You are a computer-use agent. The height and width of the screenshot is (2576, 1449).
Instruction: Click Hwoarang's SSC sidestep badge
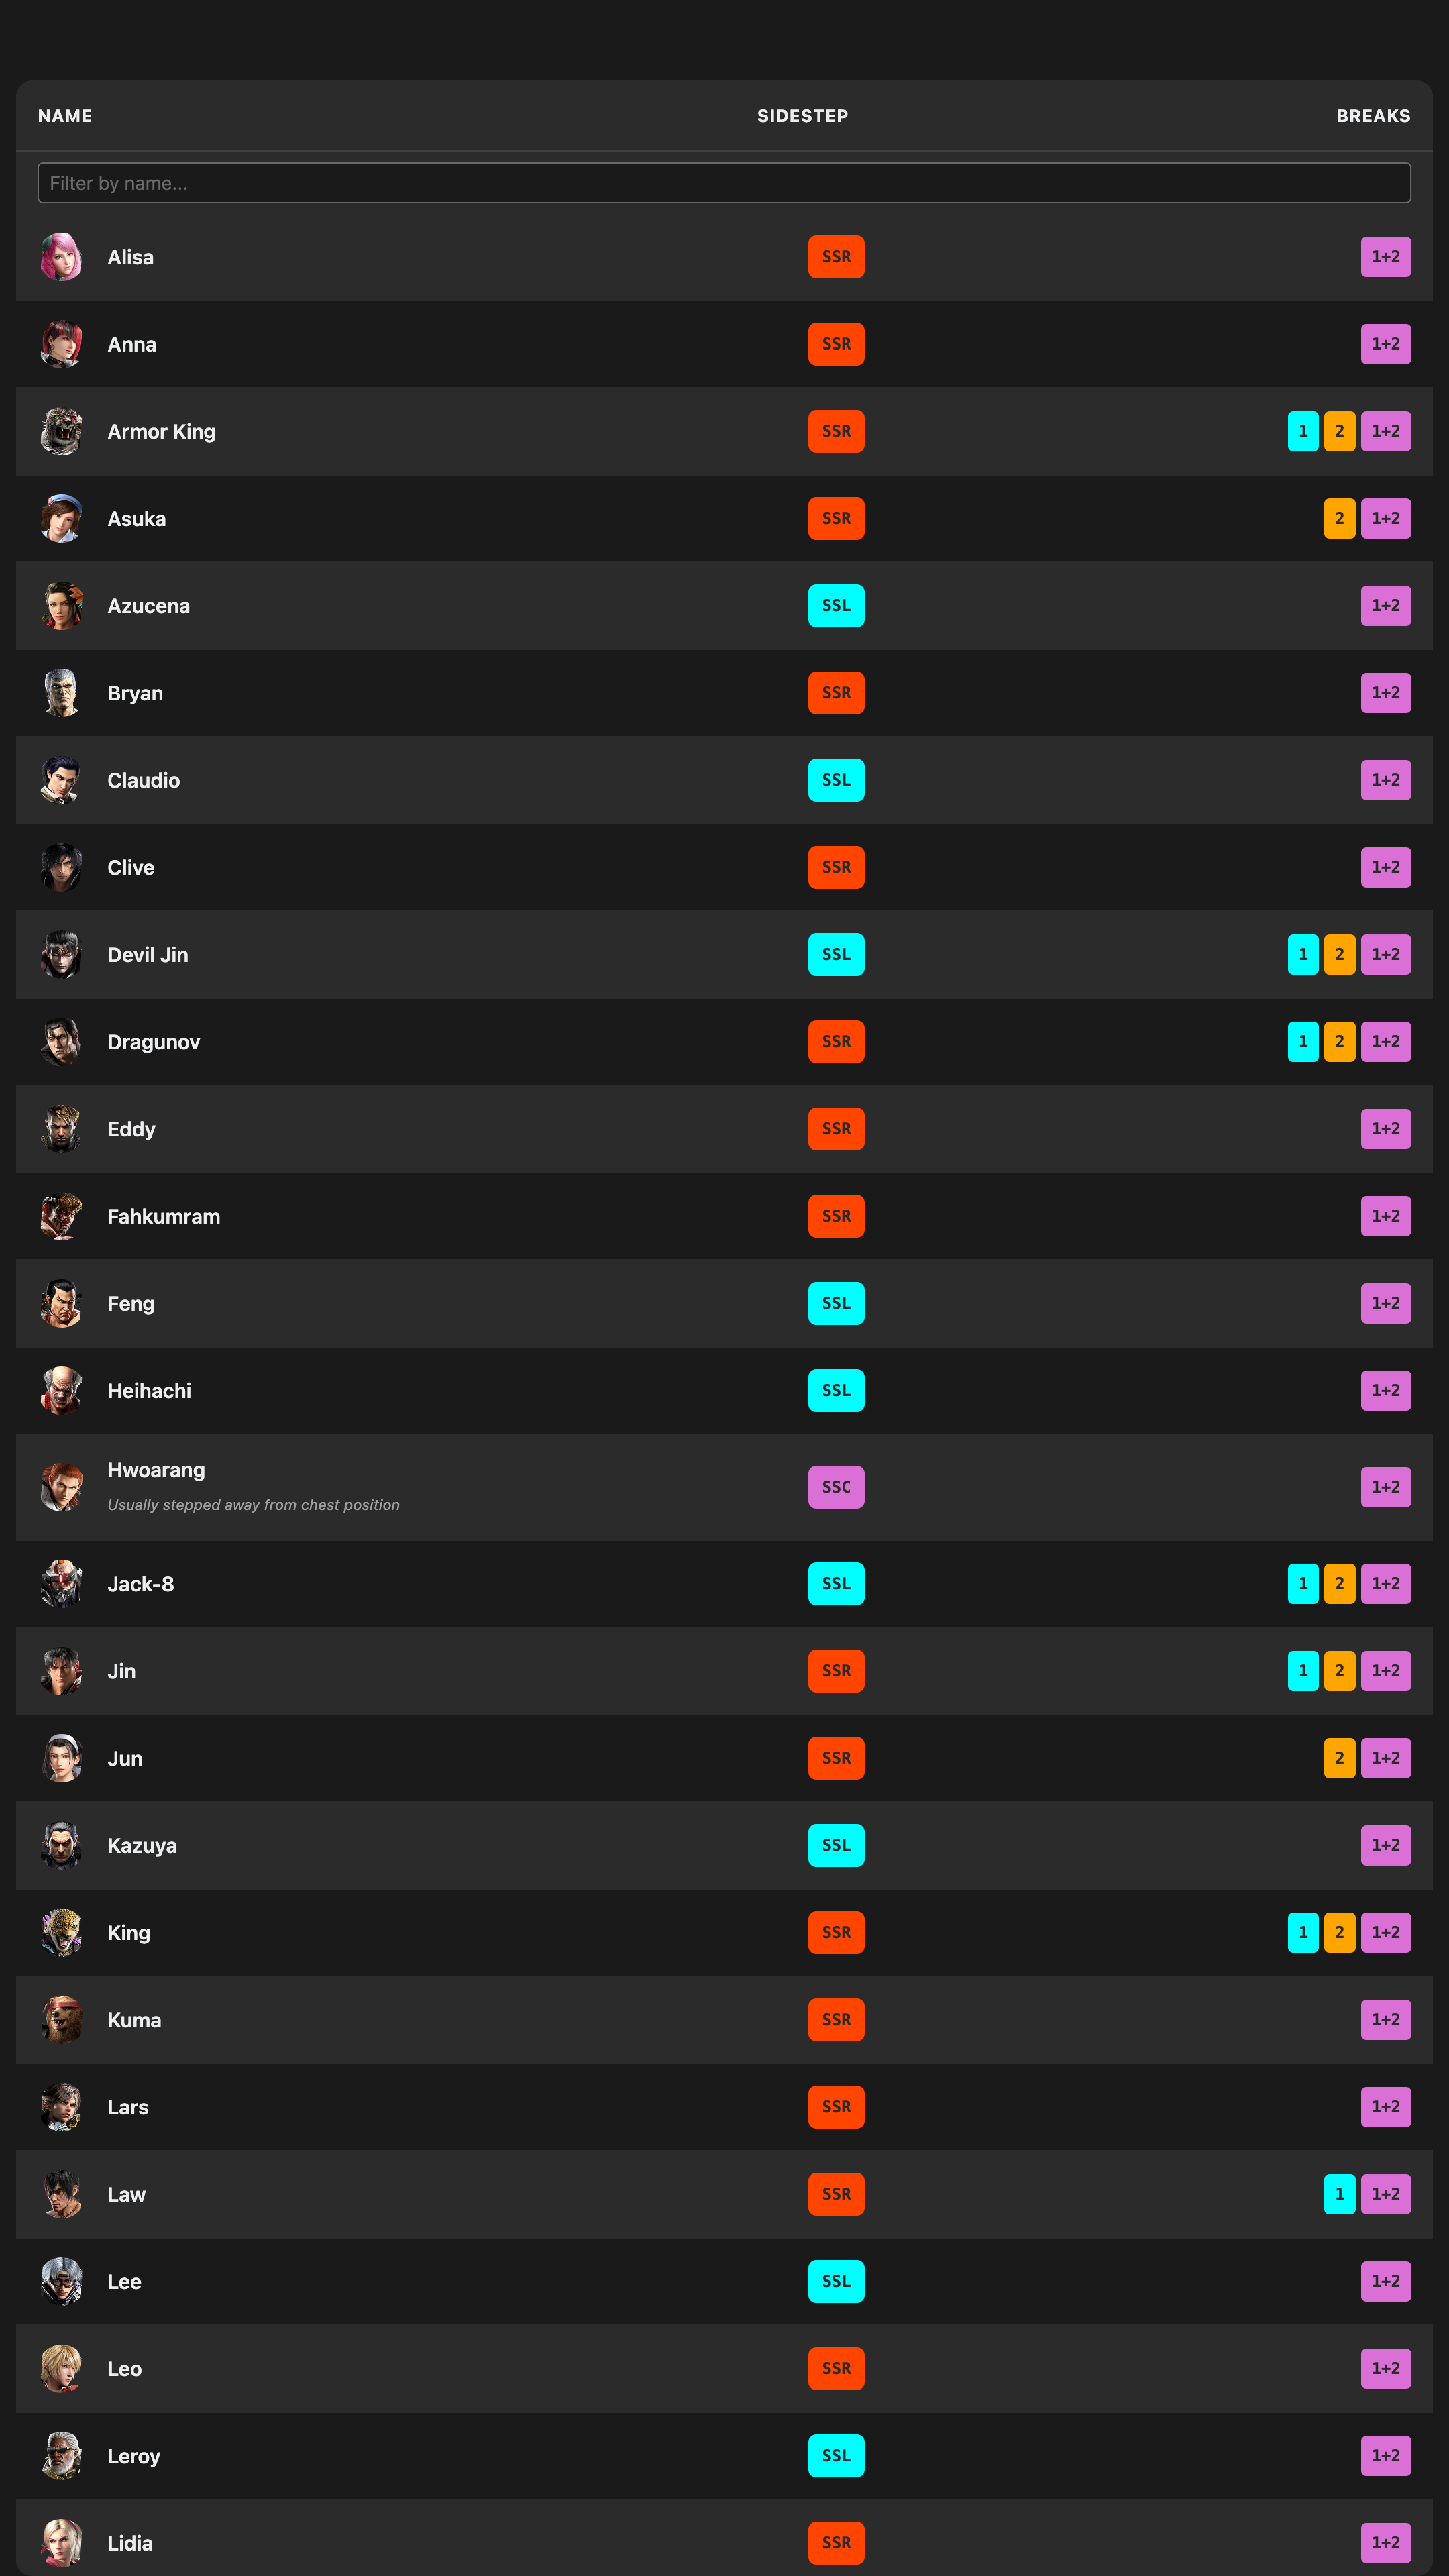click(836, 1487)
